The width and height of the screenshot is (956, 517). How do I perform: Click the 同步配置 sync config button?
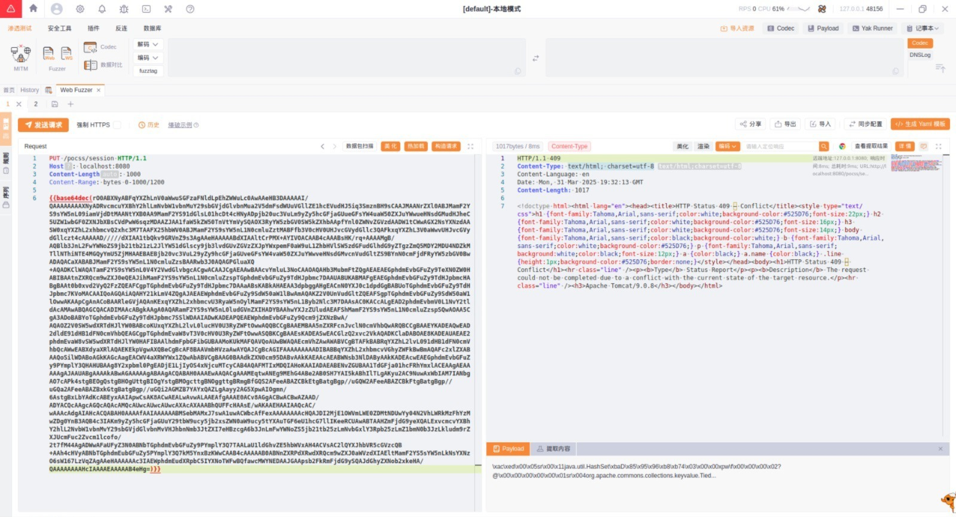tap(865, 124)
